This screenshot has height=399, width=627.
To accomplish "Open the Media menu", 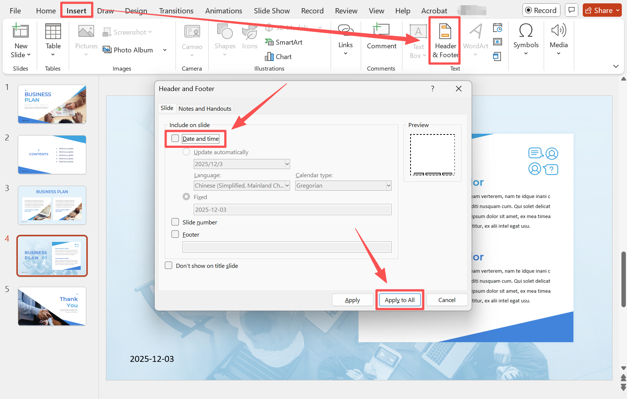I will click(x=559, y=39).
